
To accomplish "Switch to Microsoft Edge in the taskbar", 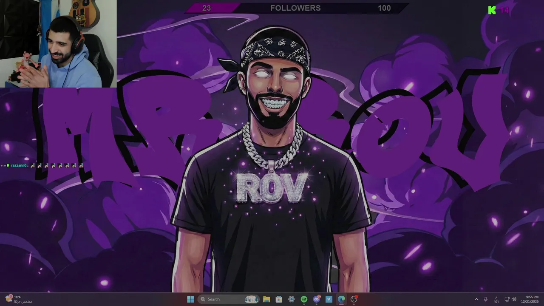I will coord(341,299).
